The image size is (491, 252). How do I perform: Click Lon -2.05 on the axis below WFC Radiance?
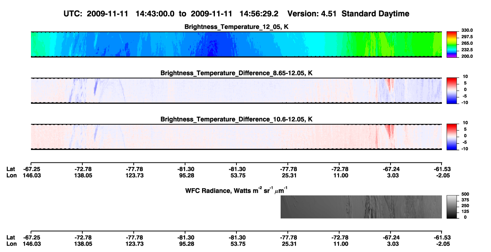[x=442, y=244]
